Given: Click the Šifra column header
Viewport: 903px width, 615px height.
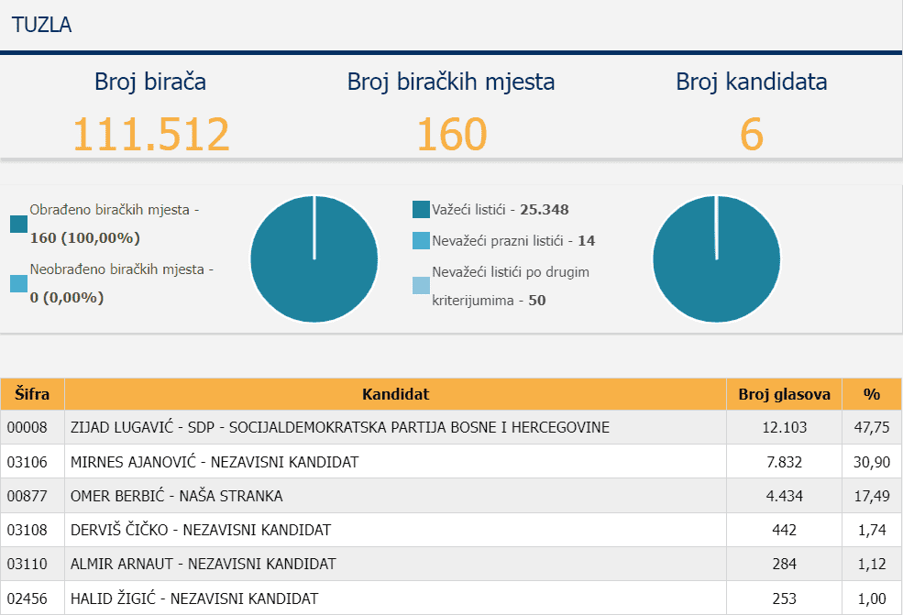Looking at the screenshot, I should (32, 394).
